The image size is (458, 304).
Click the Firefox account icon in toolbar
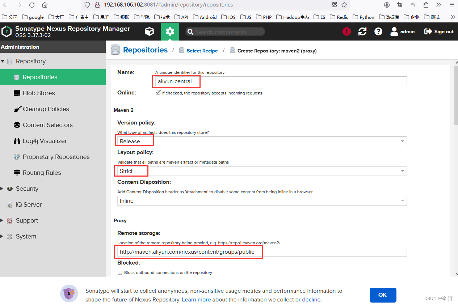pos(387,5)
